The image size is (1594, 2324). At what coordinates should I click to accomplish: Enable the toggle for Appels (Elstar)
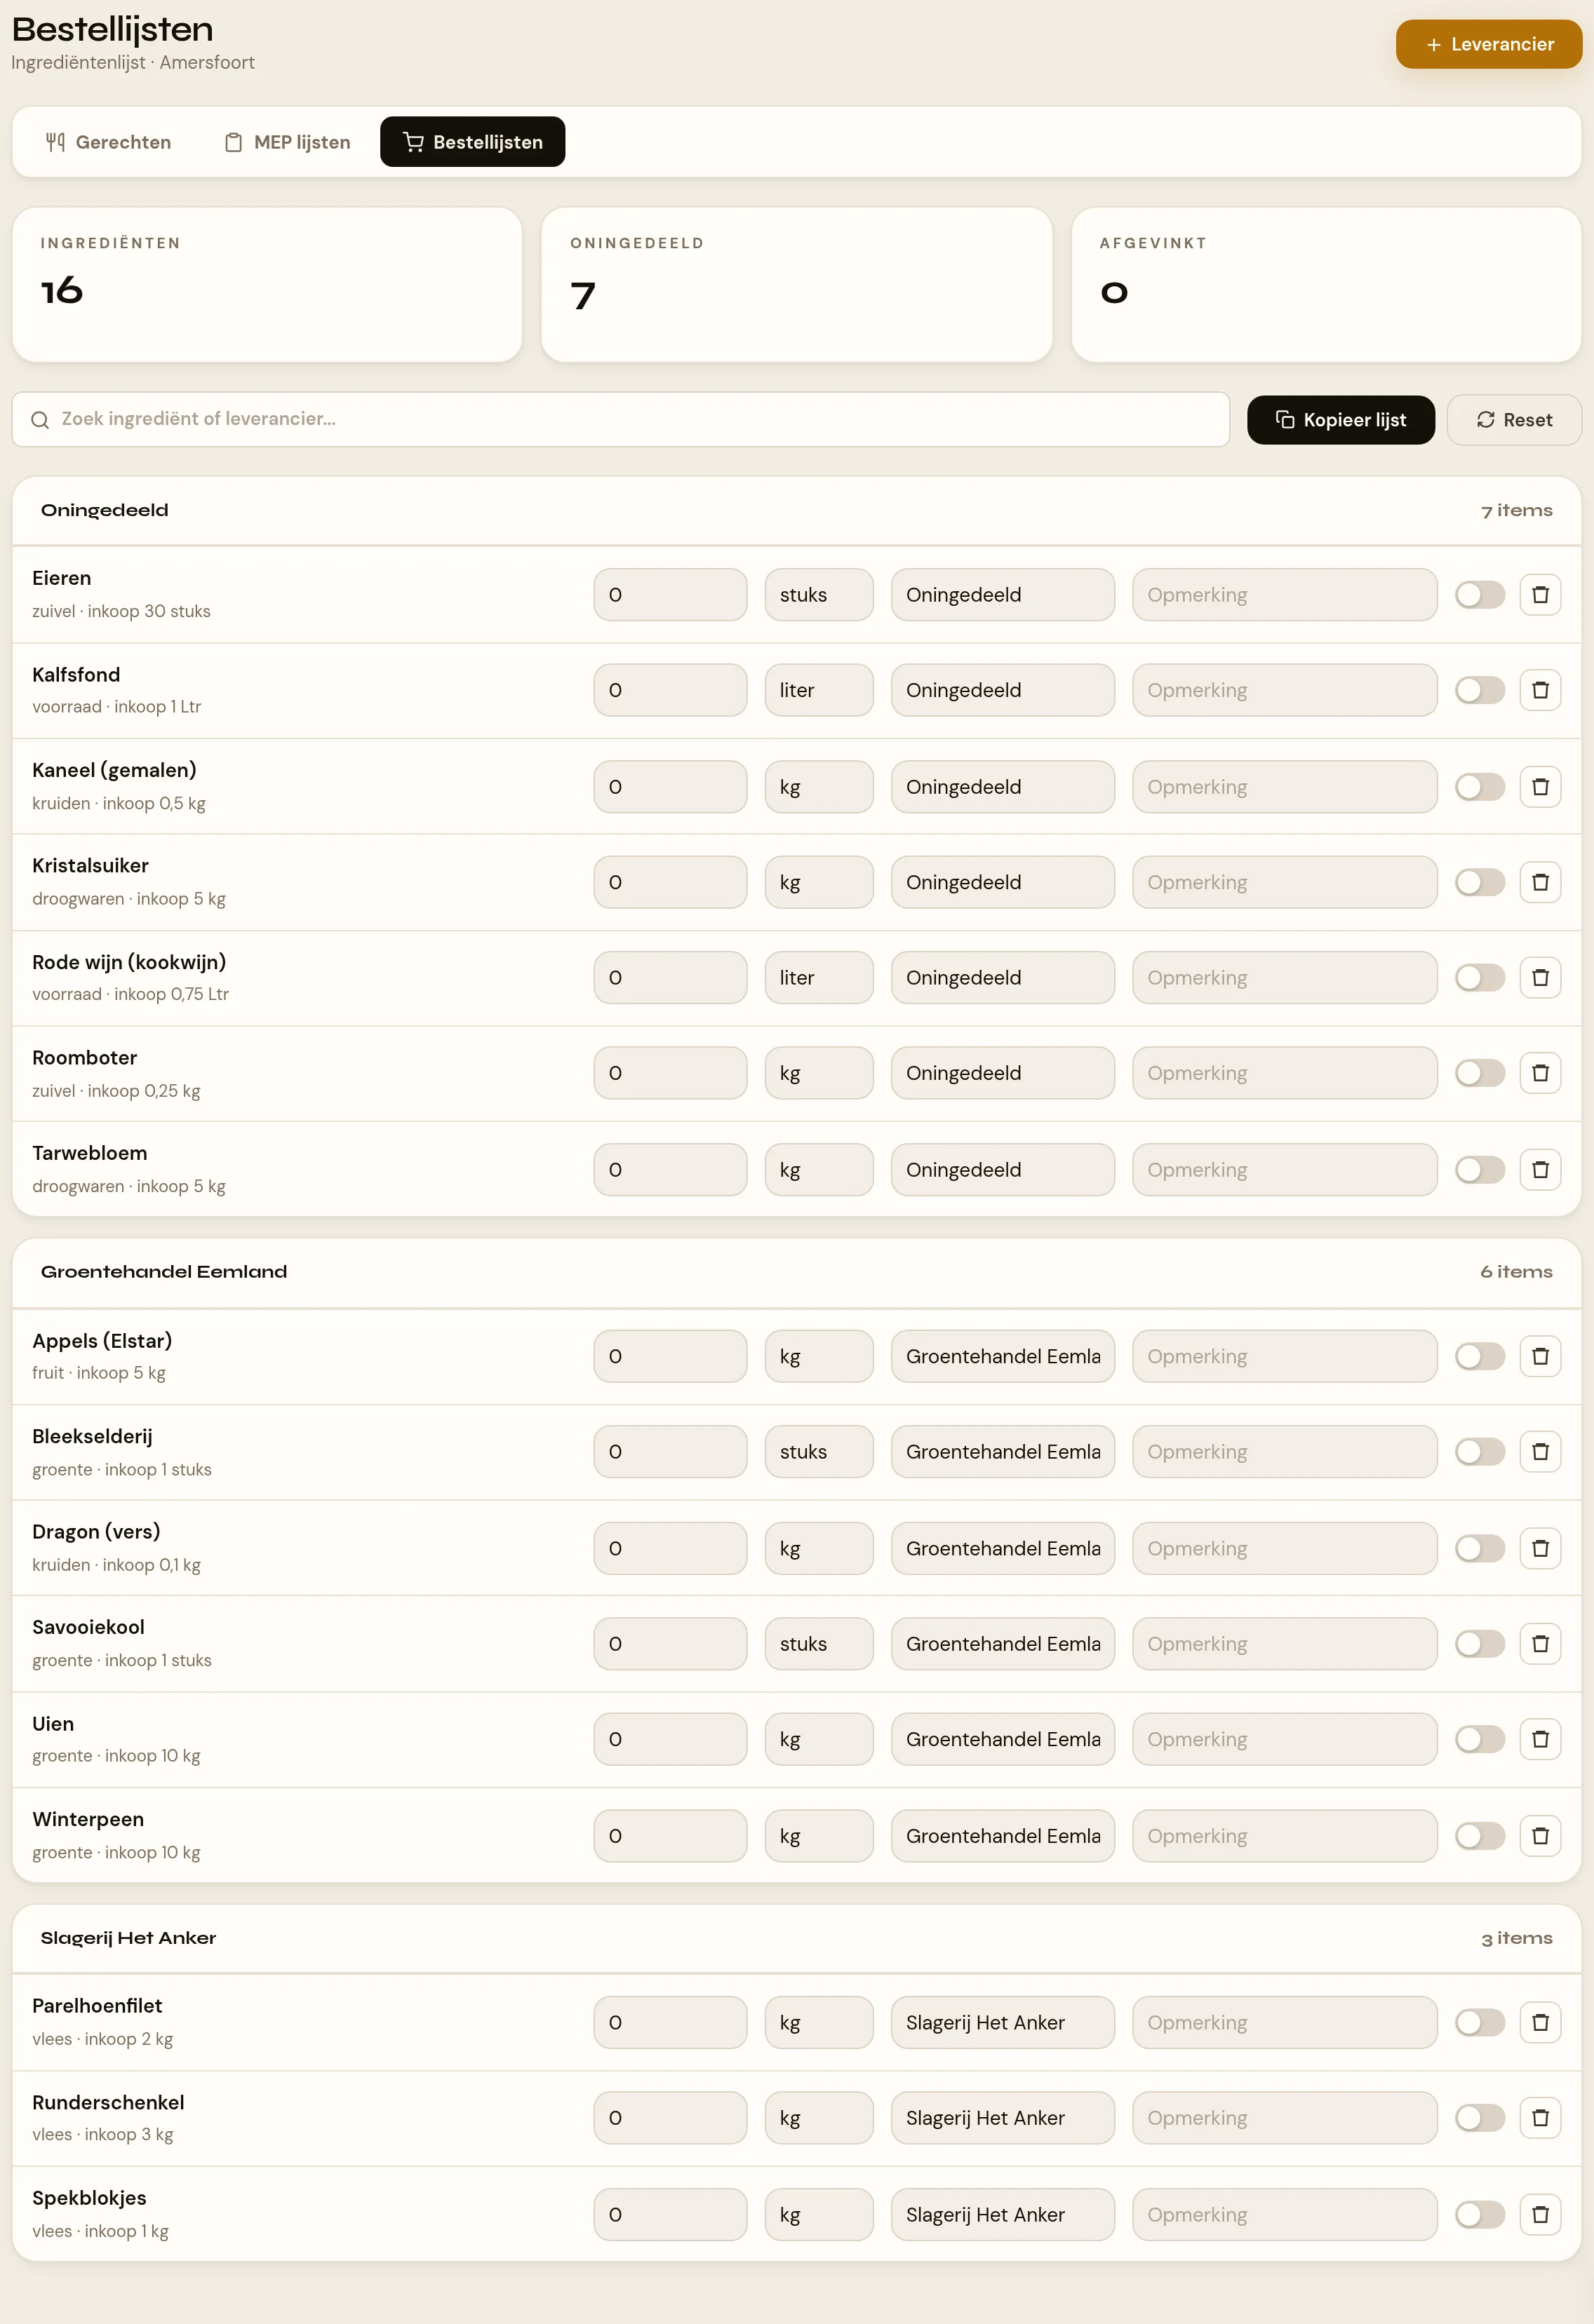(x=1480, y=1356)
